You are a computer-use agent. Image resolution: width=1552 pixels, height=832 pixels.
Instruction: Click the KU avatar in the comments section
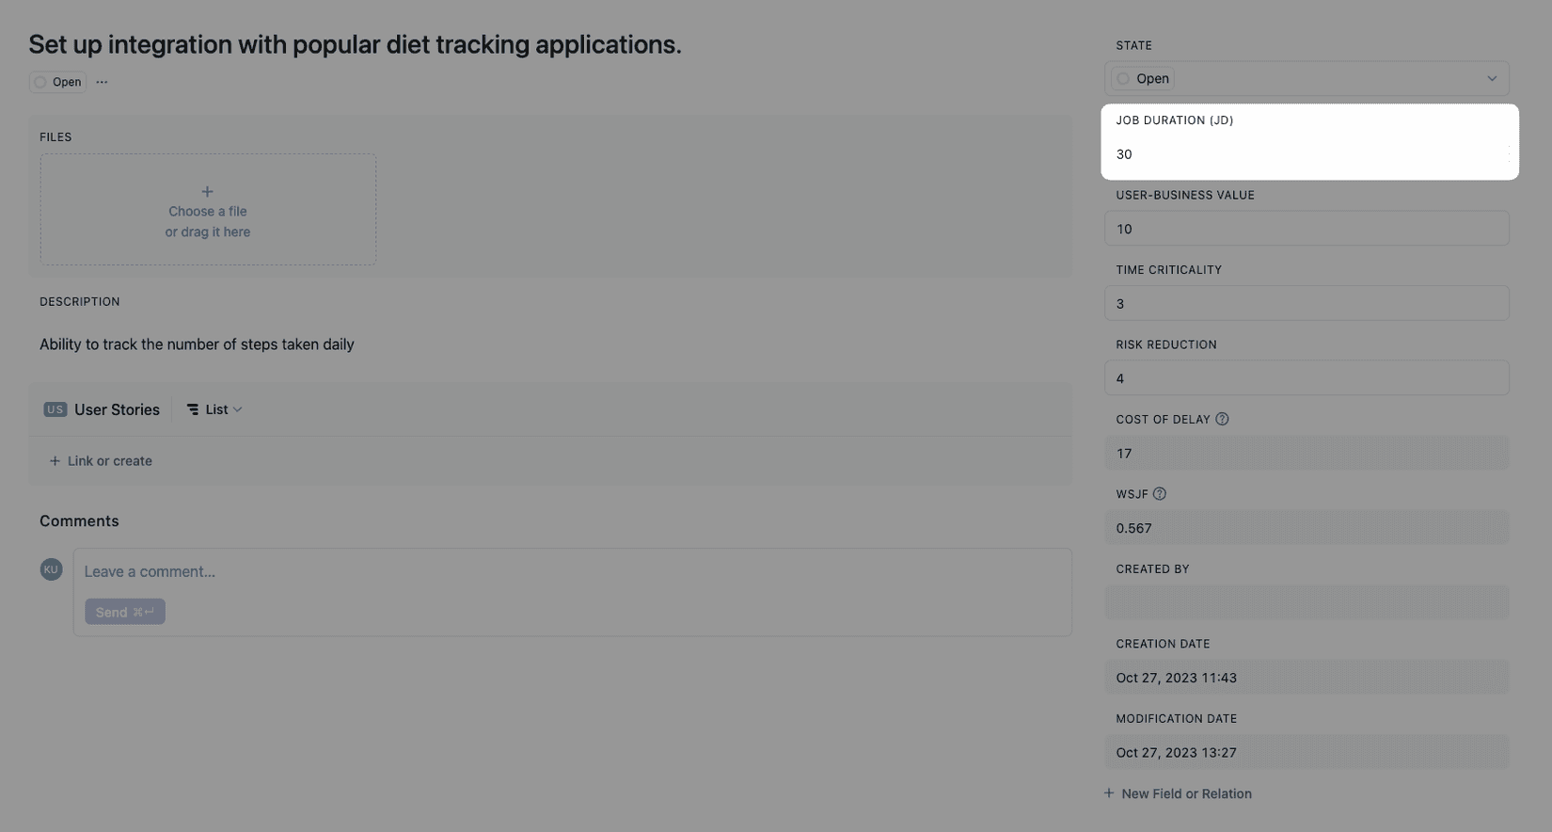coord(51,569)
